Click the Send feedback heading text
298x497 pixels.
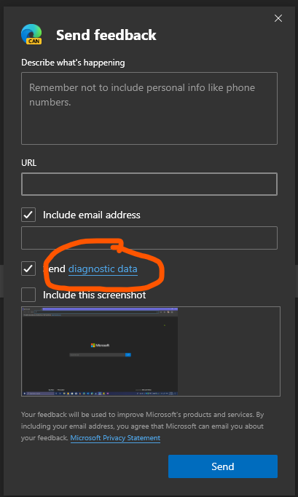106,35
